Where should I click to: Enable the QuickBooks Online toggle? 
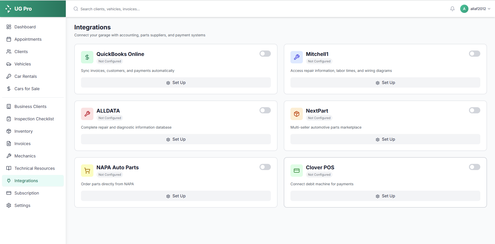(265, 54)
